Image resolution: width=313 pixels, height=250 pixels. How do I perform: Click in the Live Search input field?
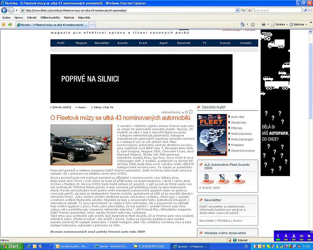pyautogui.click(x=278, y=11)
